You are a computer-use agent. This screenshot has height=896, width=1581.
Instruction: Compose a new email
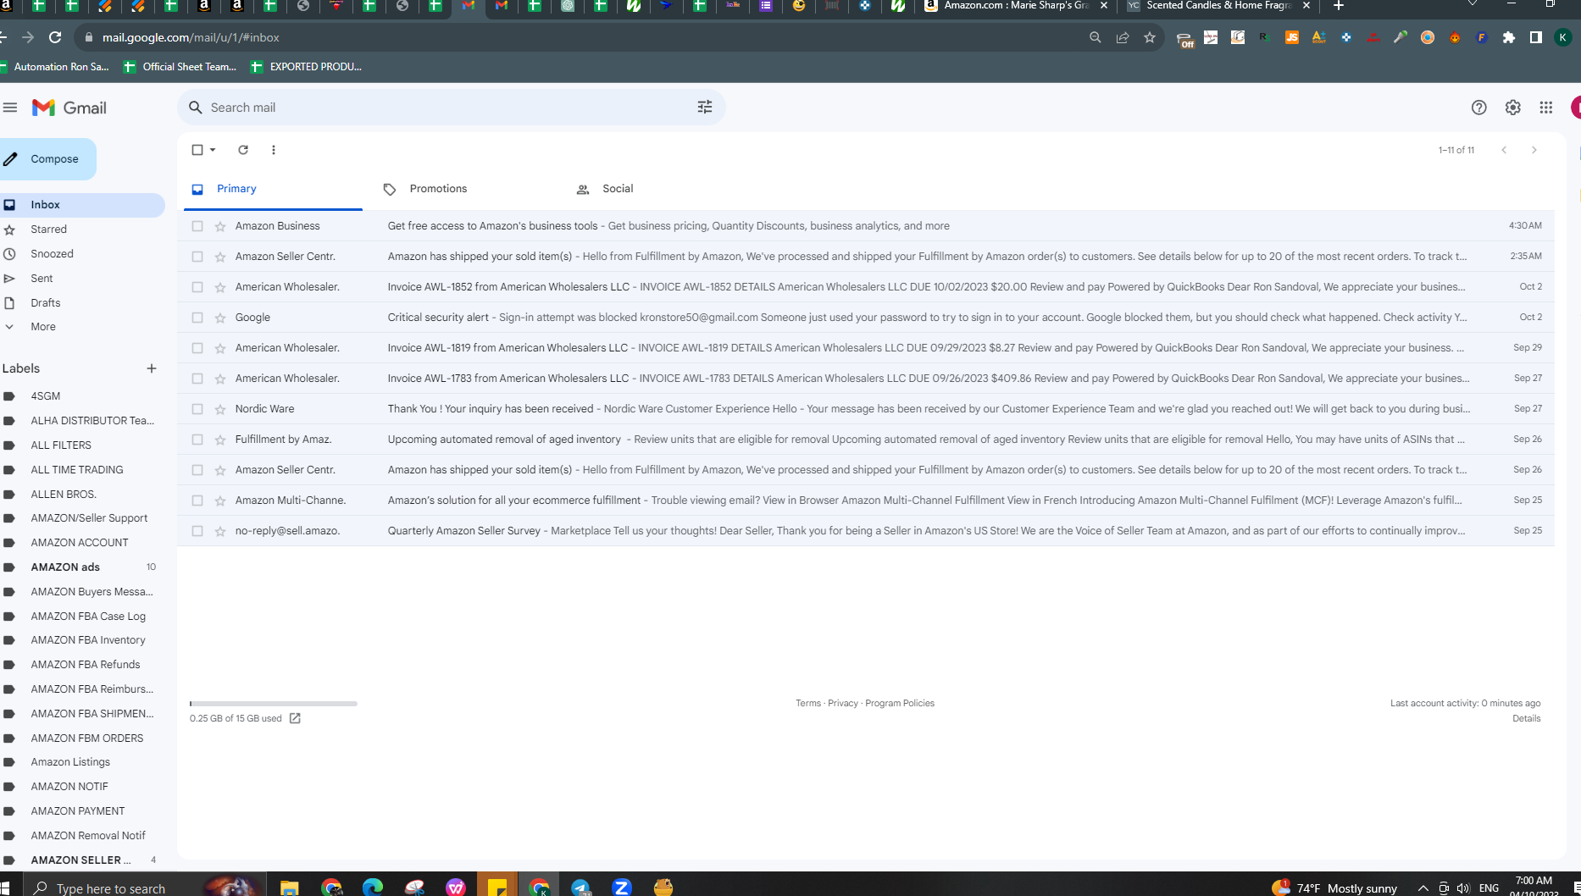[x=47, y=159]
